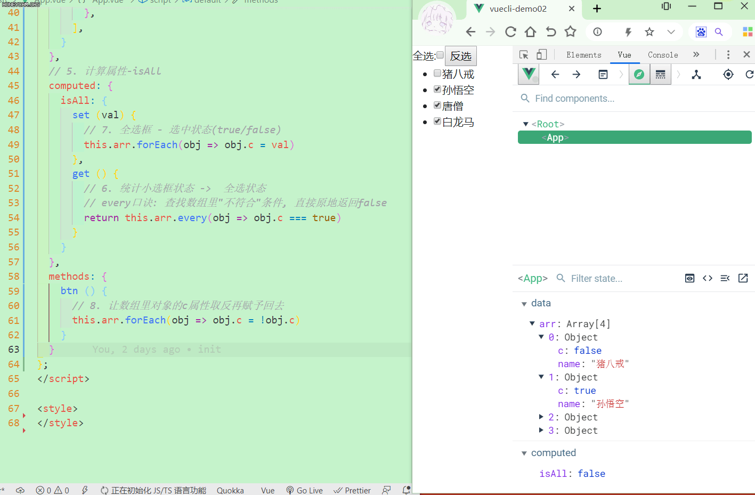
Task: Click the 反选 invert button
Action: [461, 56]
